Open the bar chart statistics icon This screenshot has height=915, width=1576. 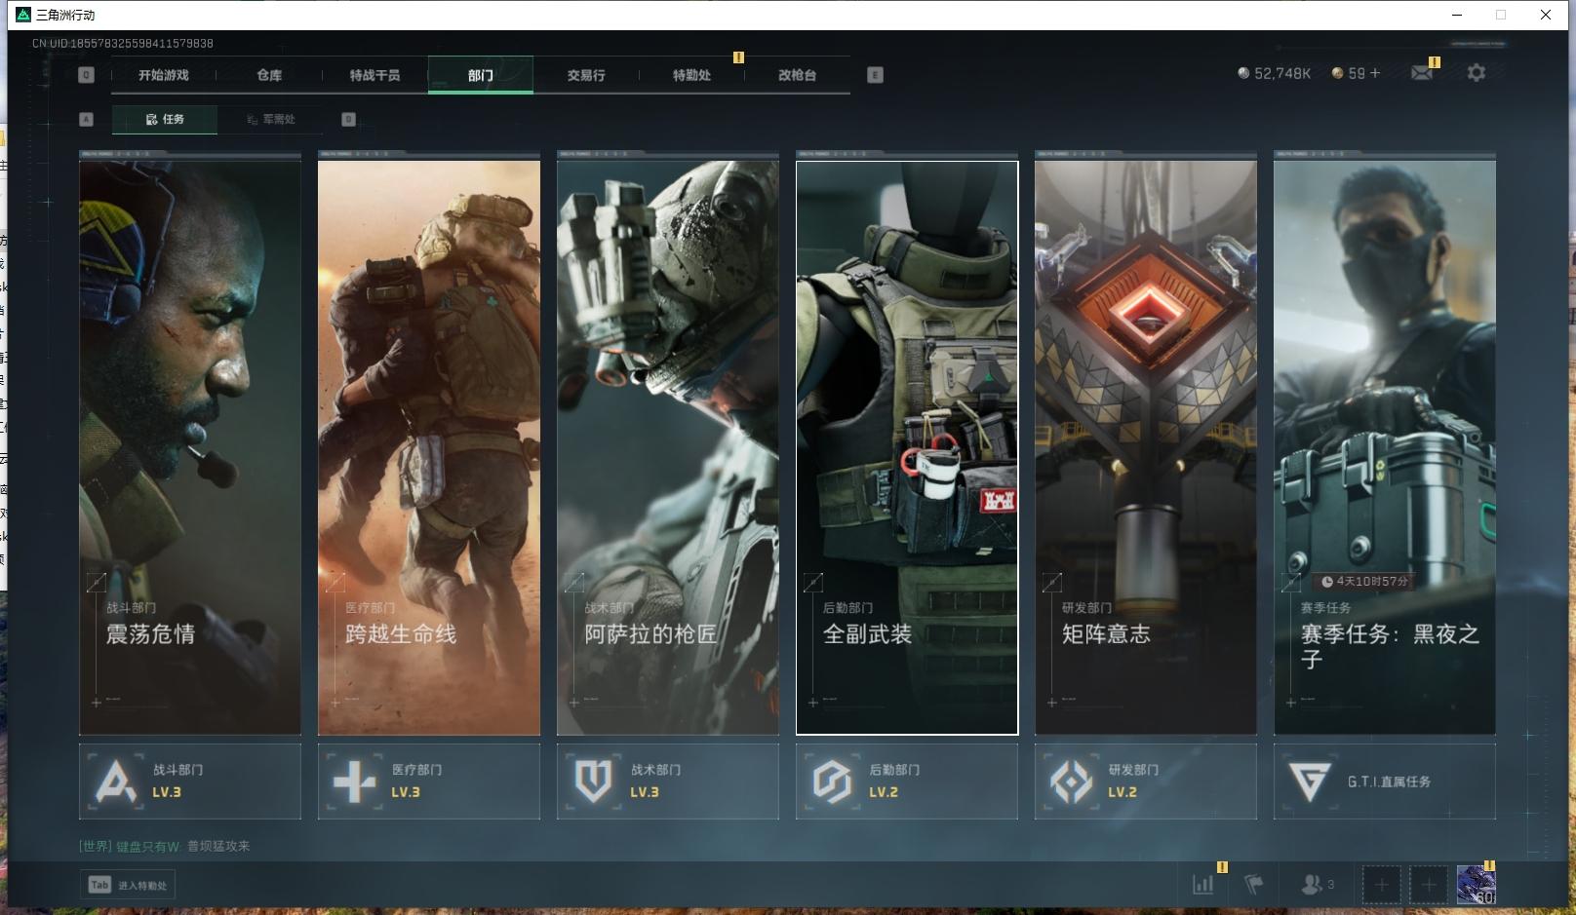[1203, 885]
